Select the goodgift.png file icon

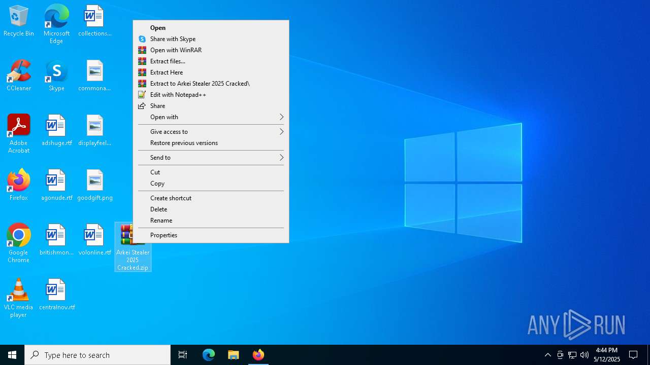point(95,186)
